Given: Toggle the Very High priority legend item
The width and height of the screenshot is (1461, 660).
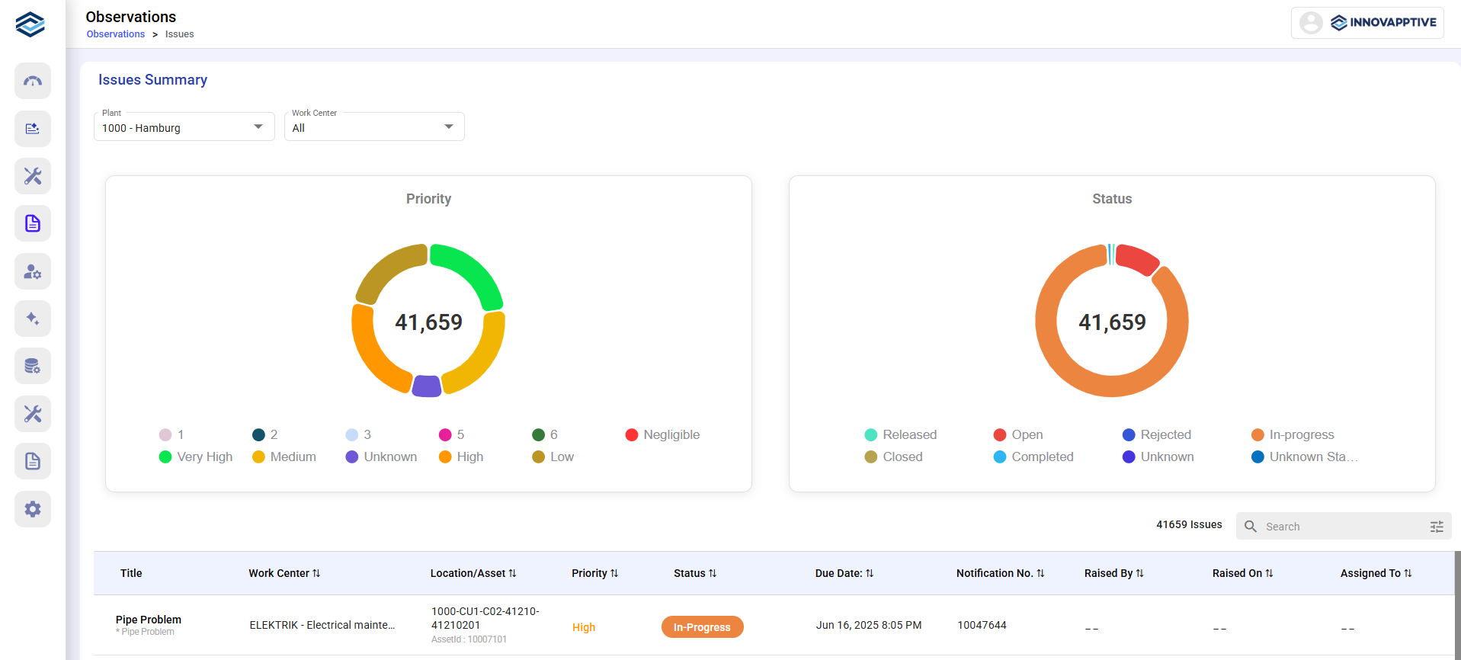Looking at the screenshot, I should 196,457.
